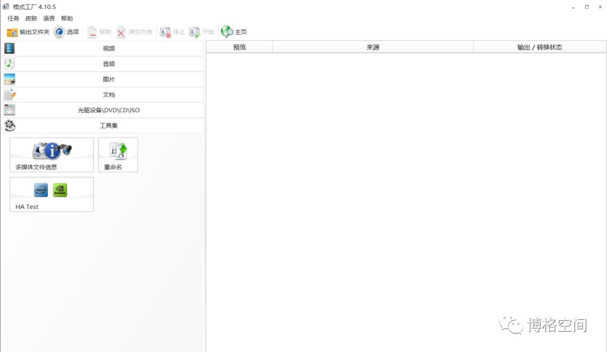Image resolution: width=607 pixels, height=352 pixels.
Task: Open the HA Test tool
Action: (x=52, y=195)
